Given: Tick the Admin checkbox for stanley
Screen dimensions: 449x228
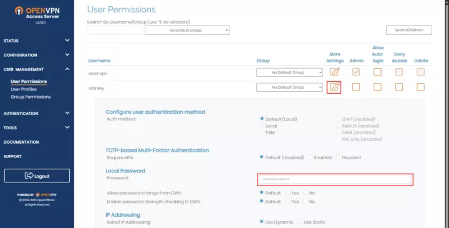Looking at the screenshot, I should 356,87.
